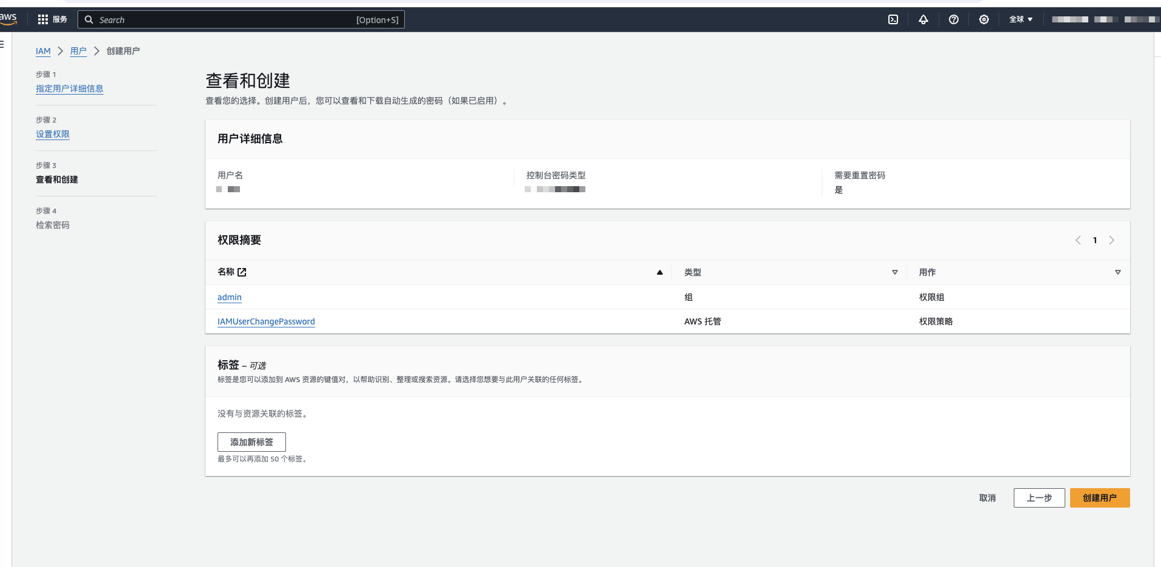The width and height of the screenshot is (1161, 567).
Task: Click the 取消 button
Action: coord(988,498)
